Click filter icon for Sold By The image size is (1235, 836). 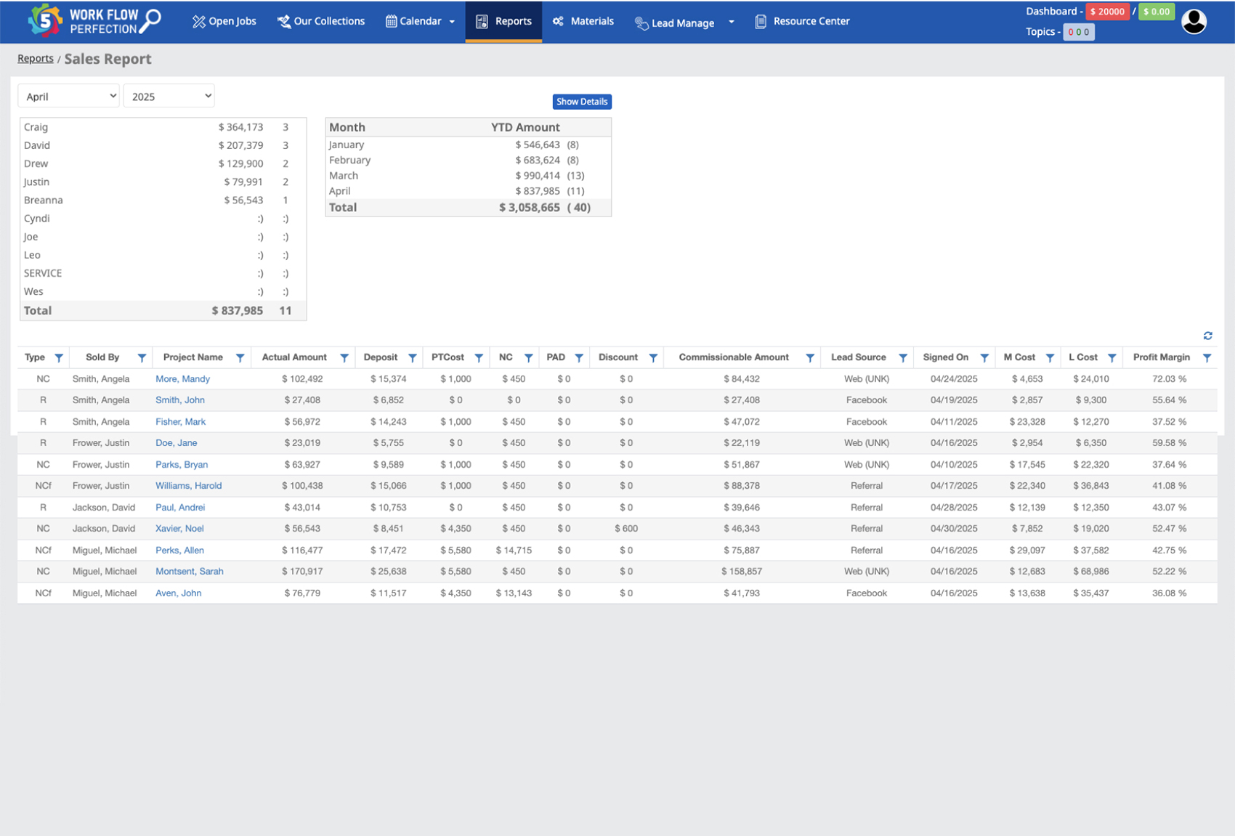(142, 357)
